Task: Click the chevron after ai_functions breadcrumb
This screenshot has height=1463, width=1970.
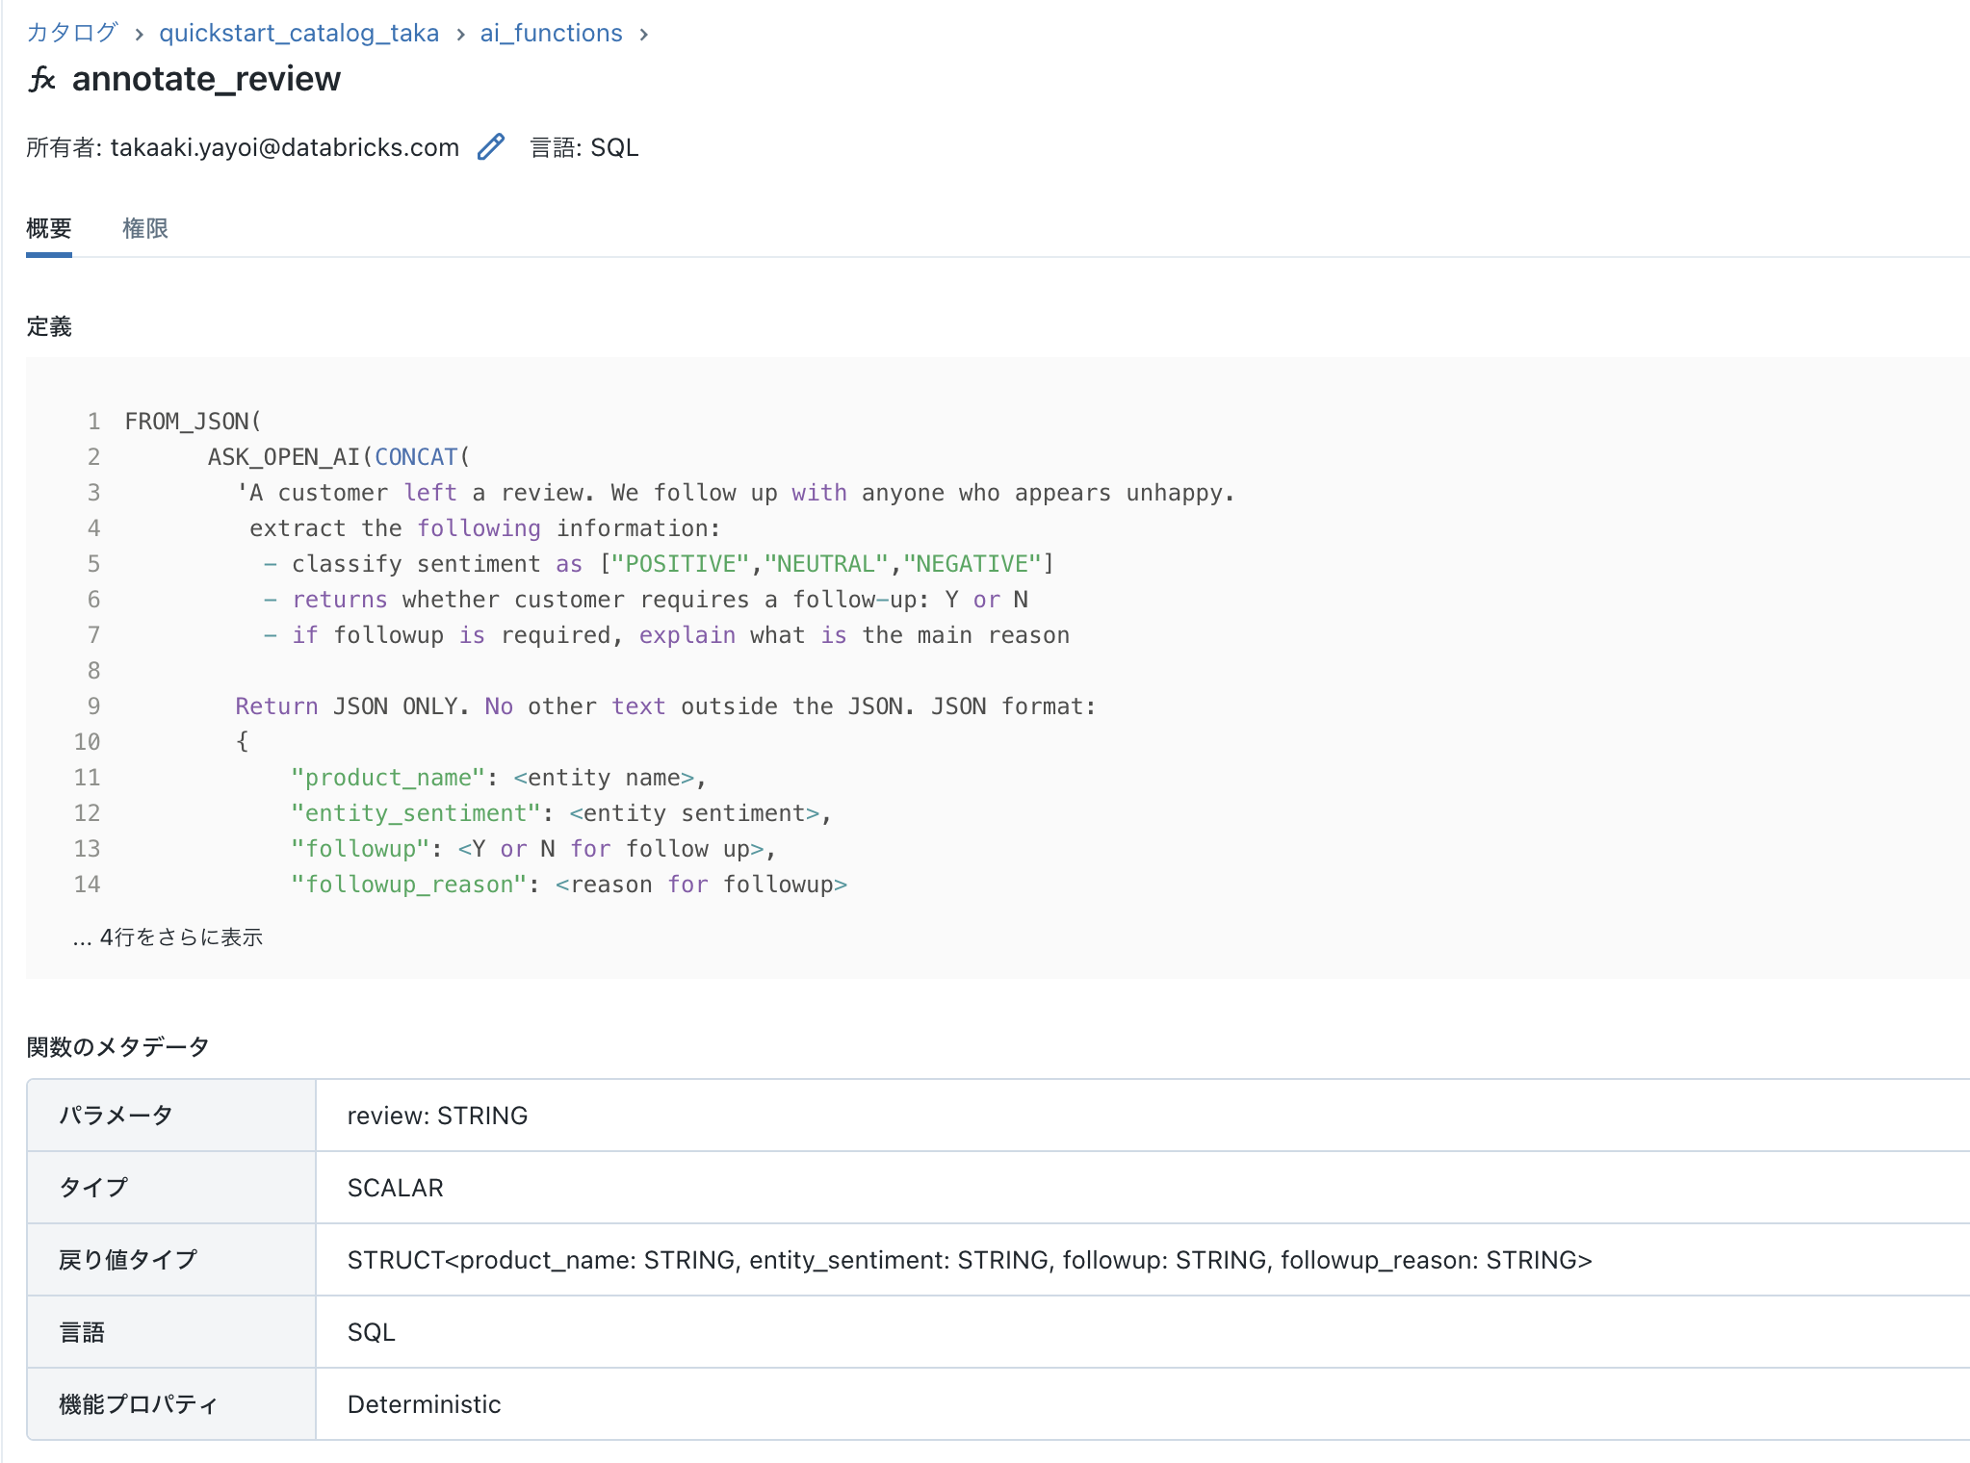Action: 643,33
